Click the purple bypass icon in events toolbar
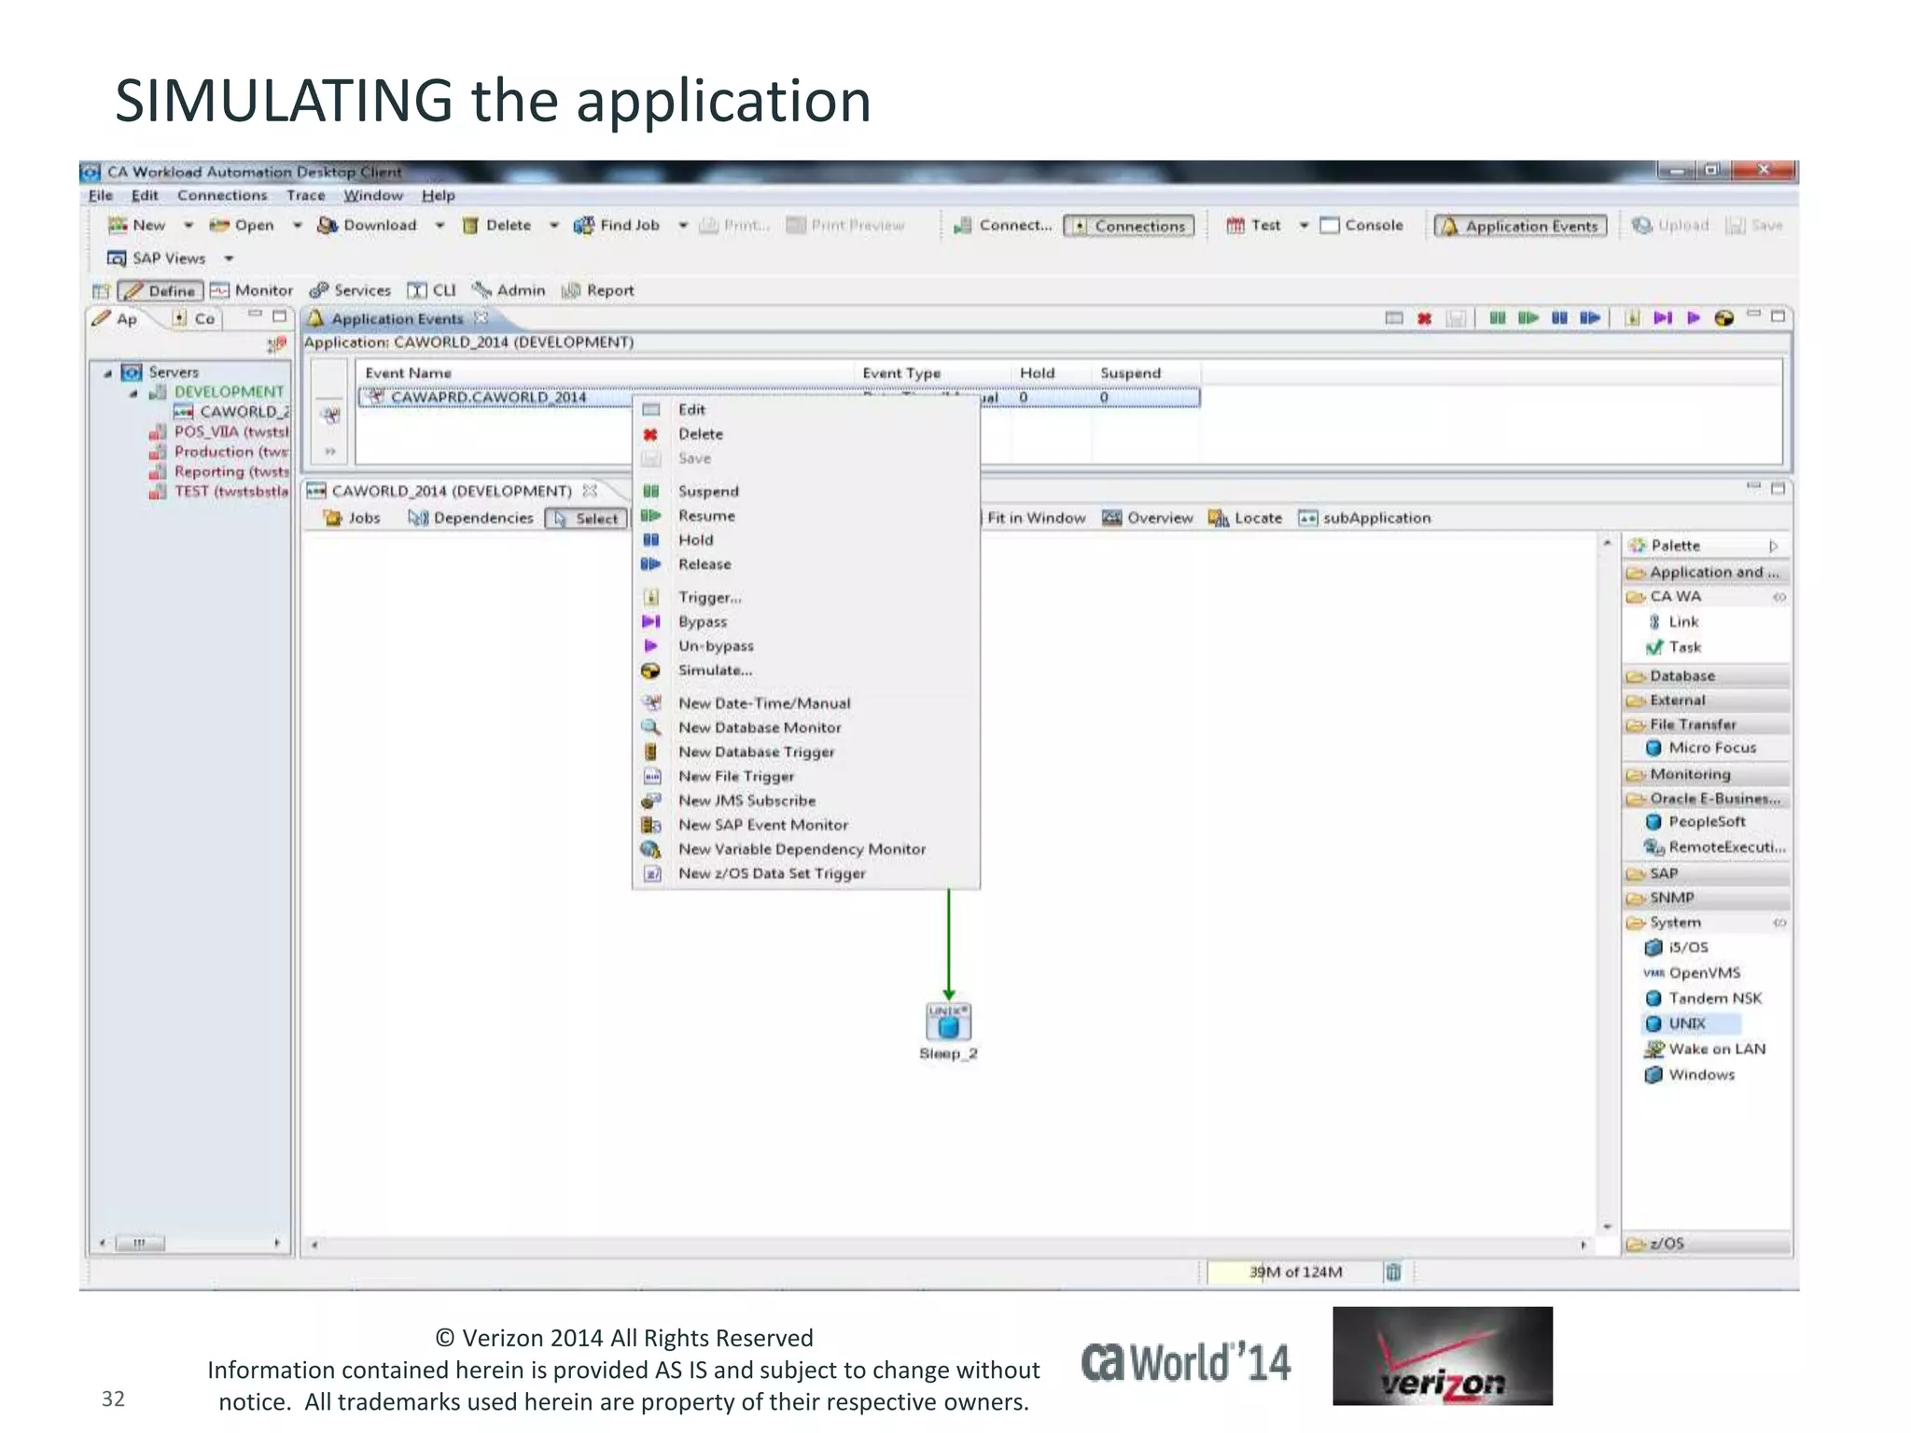1911x1433 pixels. point(1663,318)
